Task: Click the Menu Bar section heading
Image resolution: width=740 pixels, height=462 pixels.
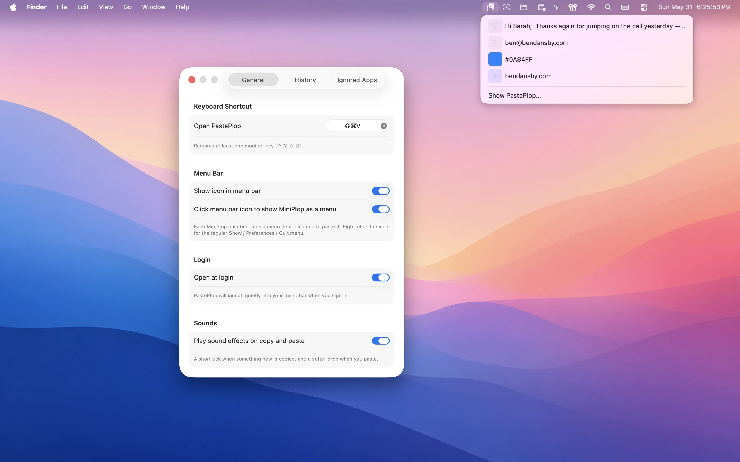Action: (x=208, y=173)
